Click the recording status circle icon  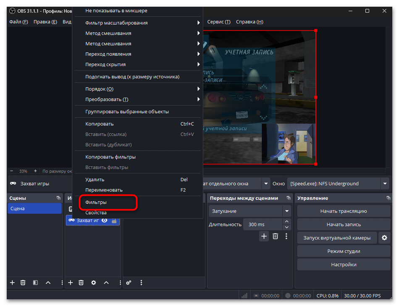click(288, 296)
